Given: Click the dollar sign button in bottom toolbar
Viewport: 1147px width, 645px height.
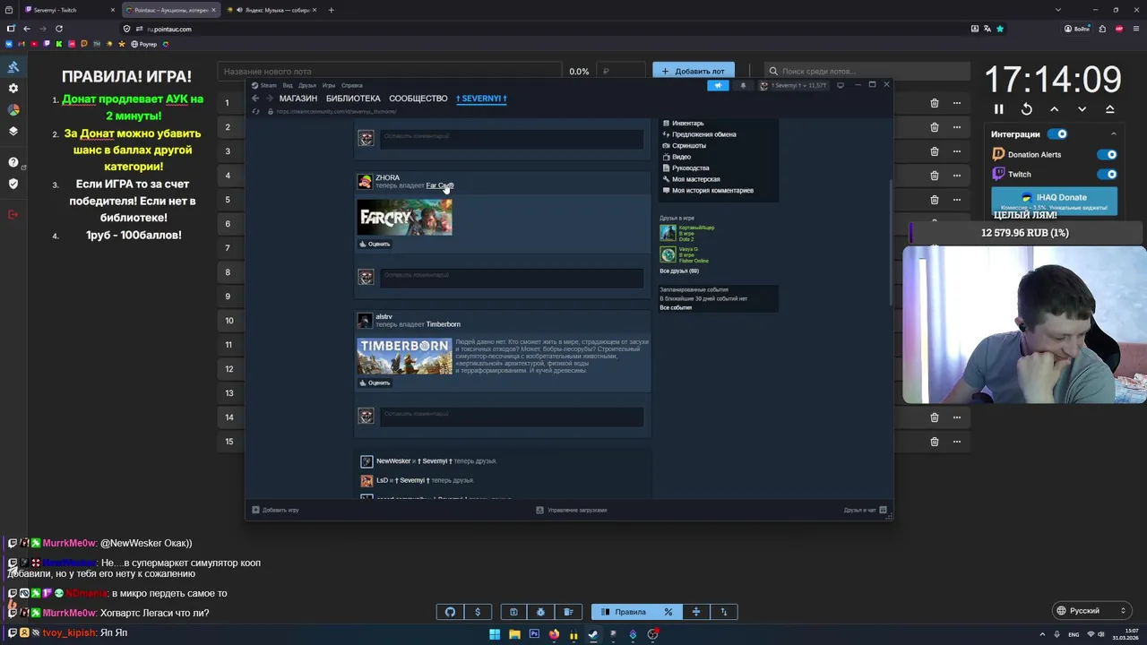Looking at the screenshot, I should [x=478, y=612].
